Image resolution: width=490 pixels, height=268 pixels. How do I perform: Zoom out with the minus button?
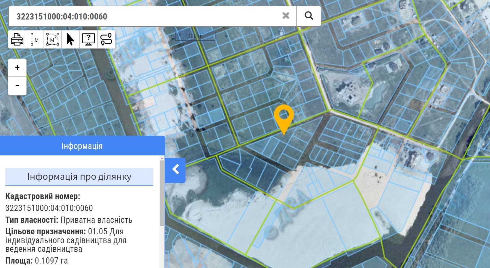[17, 86]
